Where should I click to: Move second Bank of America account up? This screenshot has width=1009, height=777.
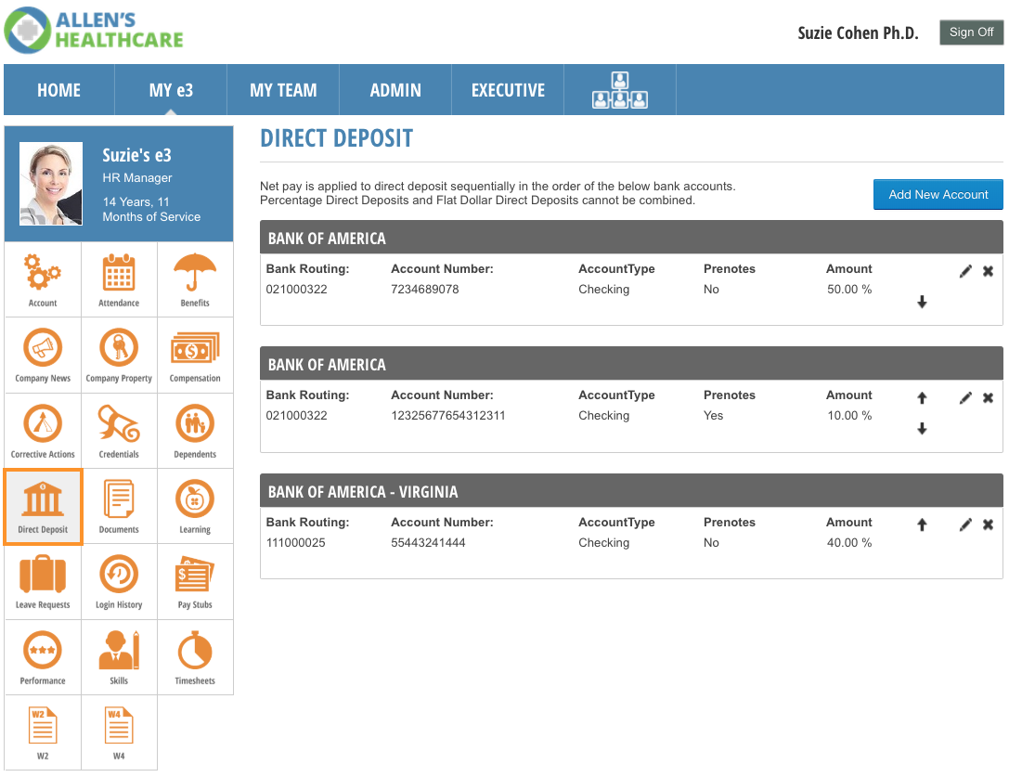point(922,397)
